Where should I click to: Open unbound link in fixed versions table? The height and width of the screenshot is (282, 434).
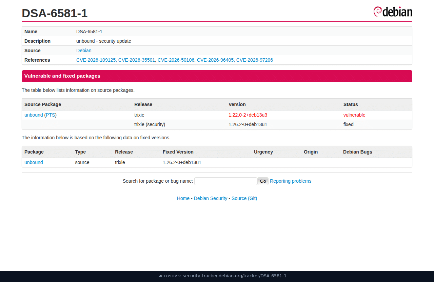pyautogui.click(x=34, y=162)
